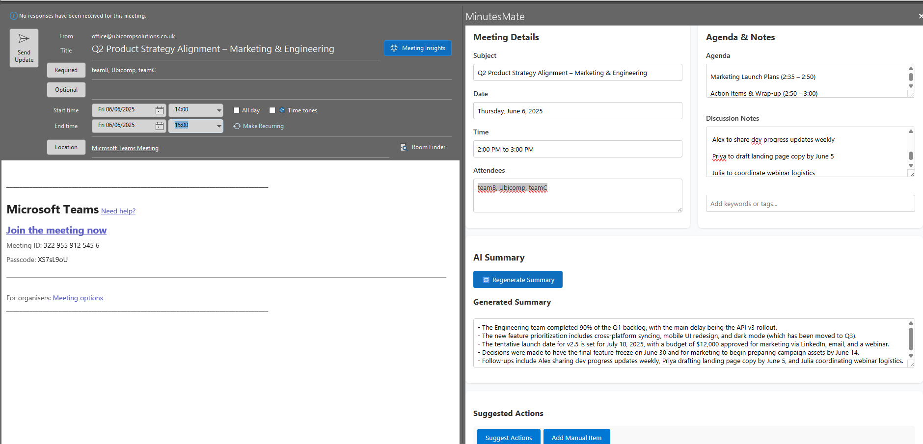This screenshot has width=923, height=444.
Task: Click the info icon beside the no responses message
Action: tap(14, 16)
